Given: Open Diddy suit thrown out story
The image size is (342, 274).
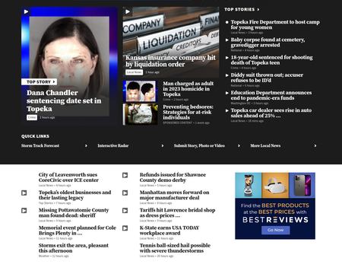Looking at the screenshot, I should 267,78.
